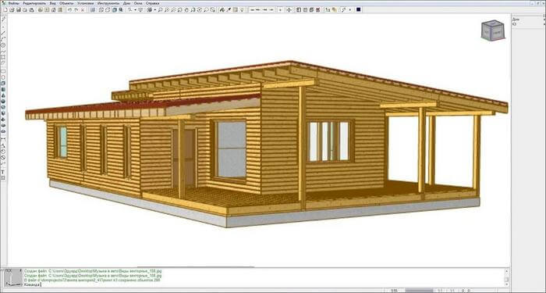Click the Open file toolbar icon
Viewport: 546px width, 293px height.
(12, 9)
